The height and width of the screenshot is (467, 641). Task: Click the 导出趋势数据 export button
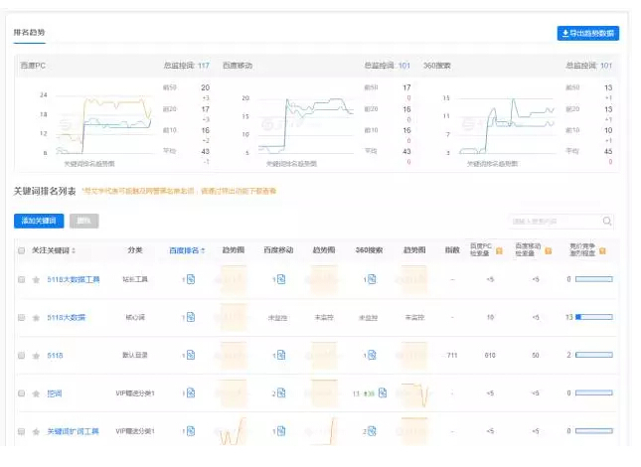(x=587, y=33)
